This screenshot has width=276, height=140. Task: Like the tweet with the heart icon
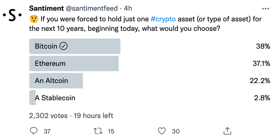click(x=162, y=131)
